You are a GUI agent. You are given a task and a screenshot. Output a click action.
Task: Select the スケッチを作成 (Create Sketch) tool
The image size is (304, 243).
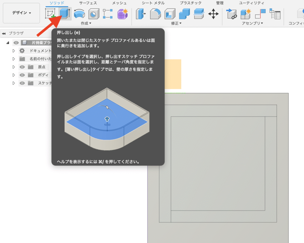click(50, 13)
